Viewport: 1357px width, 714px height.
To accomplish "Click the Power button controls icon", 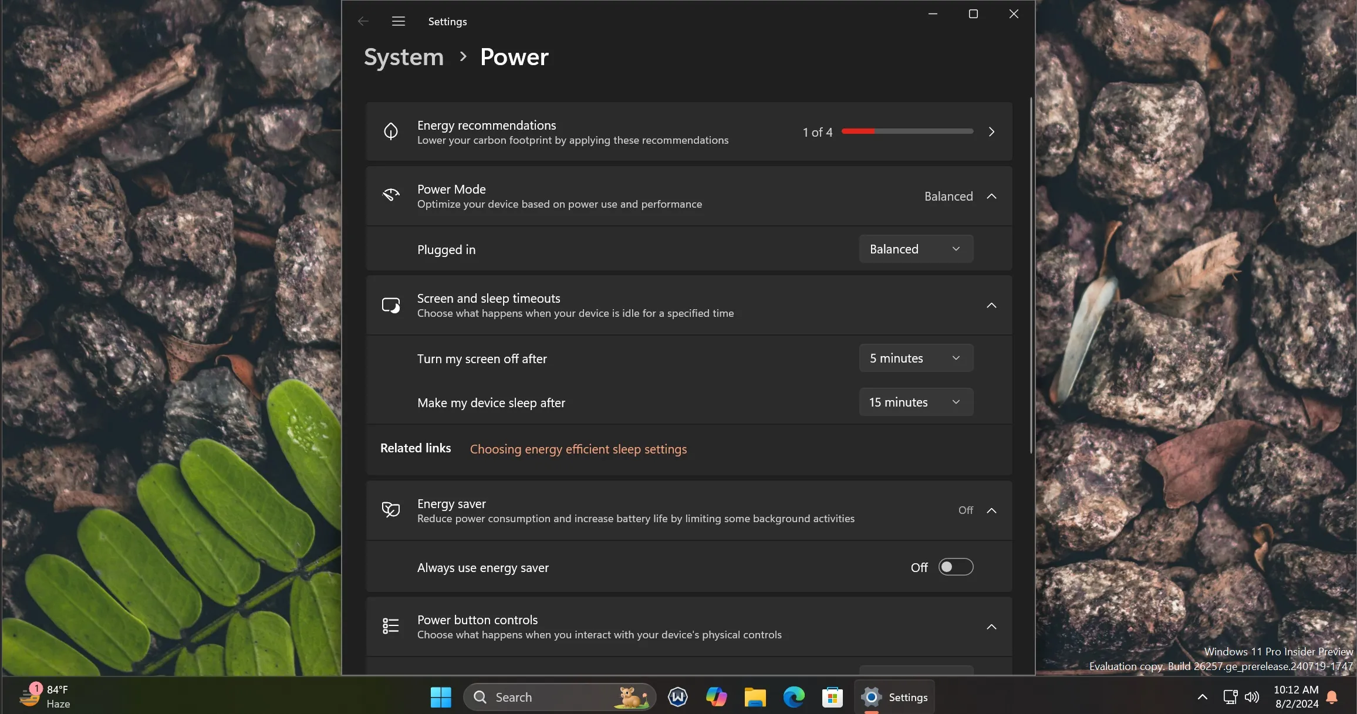I will pos(390,625).
